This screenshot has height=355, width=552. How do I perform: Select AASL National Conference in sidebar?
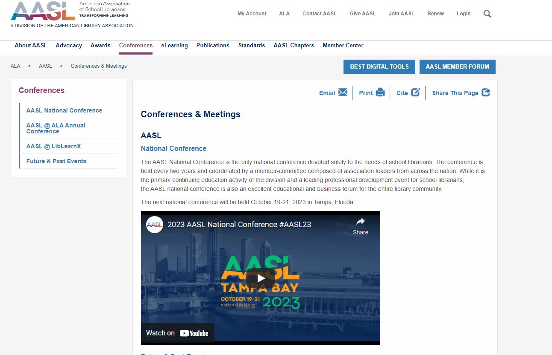(x=64, y=110)
